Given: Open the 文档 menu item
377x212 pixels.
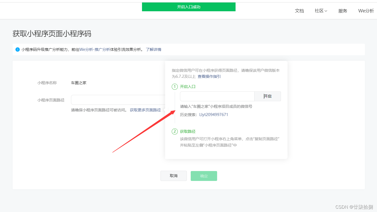Looking at the screenshot, I should coord(299,11).
